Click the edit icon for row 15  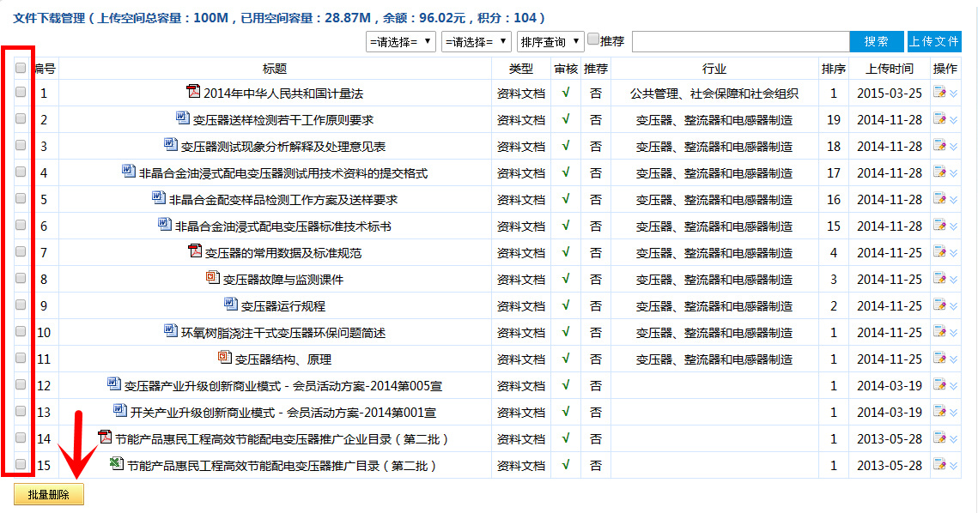(939, 466)
